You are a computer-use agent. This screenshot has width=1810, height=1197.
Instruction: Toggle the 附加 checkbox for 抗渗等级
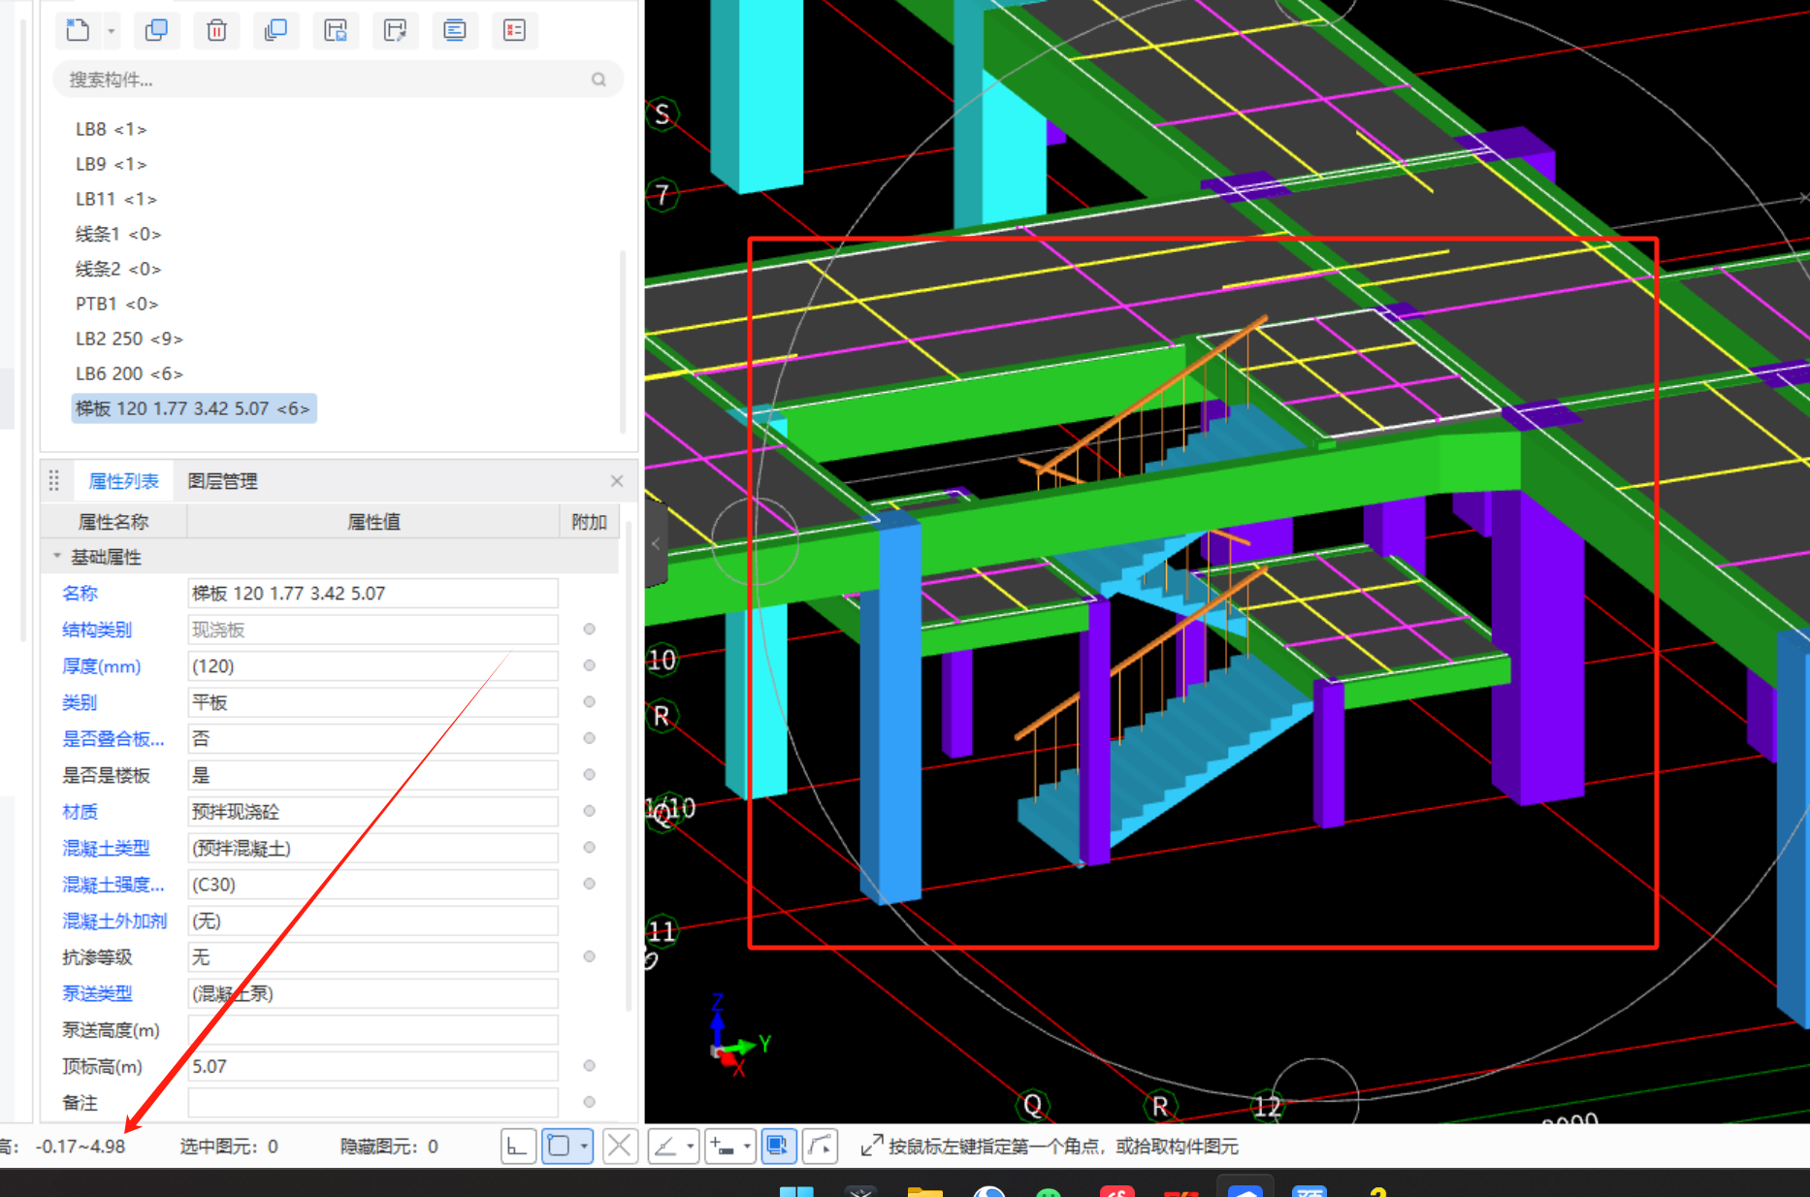pyautogui.click(x=589, y=956)
